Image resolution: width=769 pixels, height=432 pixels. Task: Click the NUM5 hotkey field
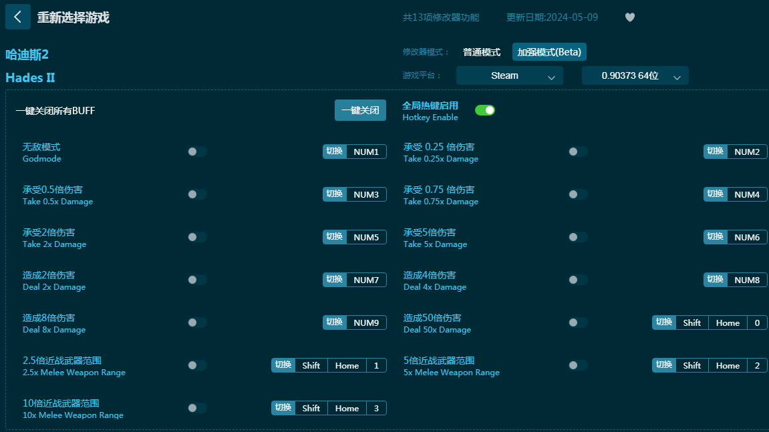click(366, 237)
